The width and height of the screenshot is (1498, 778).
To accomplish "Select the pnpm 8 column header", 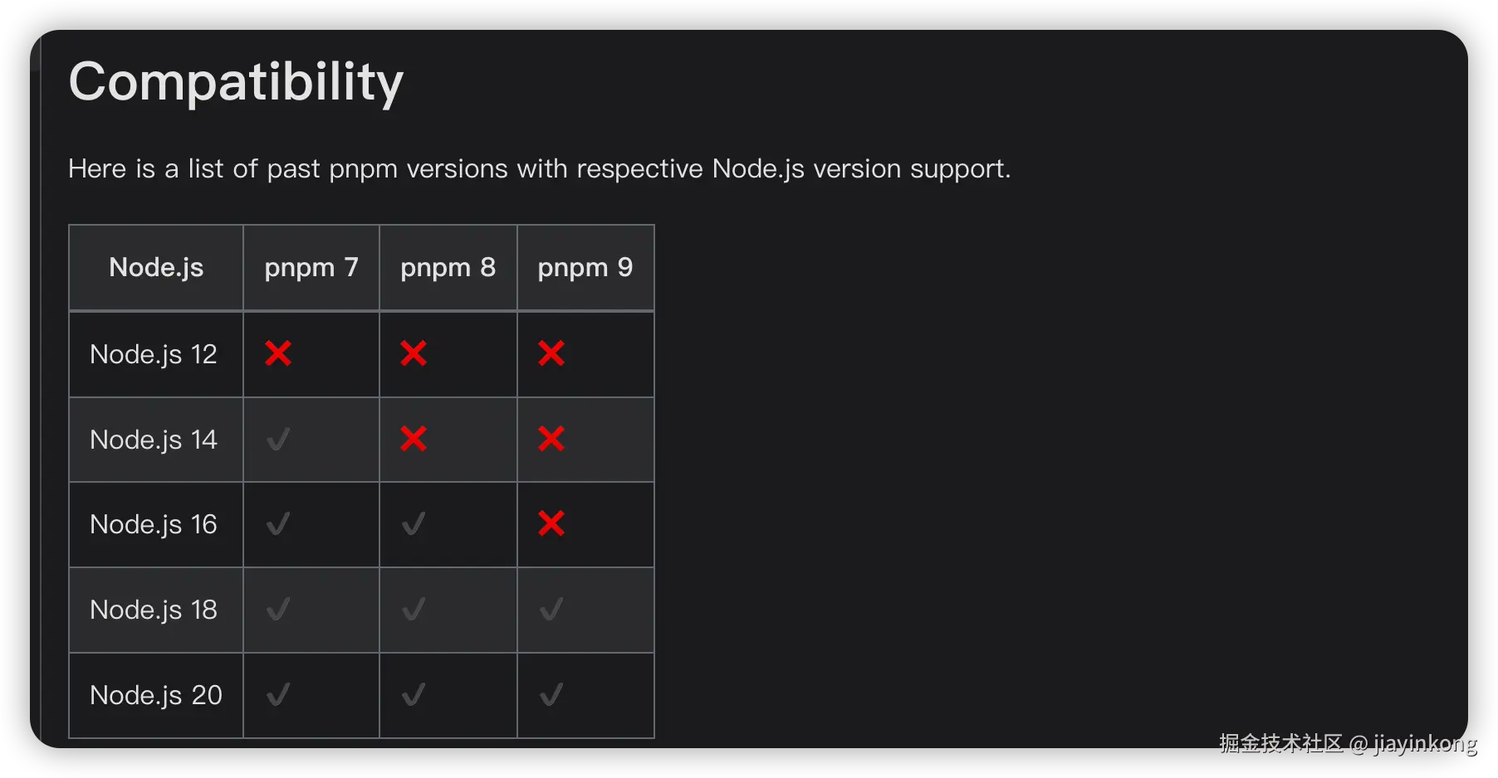I will click(x=448, y=267).
